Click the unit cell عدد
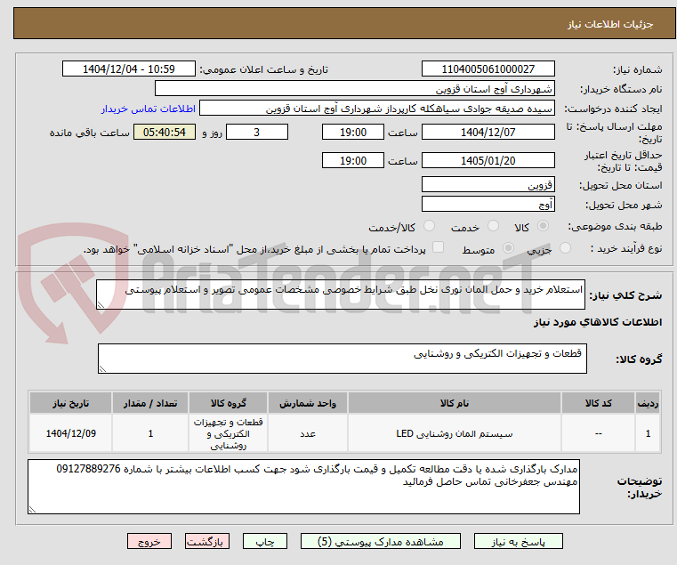 tap(308, 433)
